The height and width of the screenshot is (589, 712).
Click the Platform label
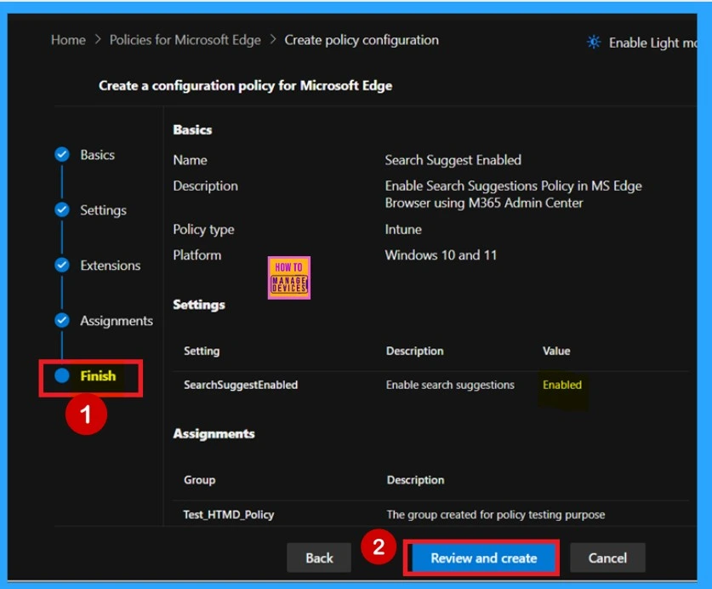[197, 255]
